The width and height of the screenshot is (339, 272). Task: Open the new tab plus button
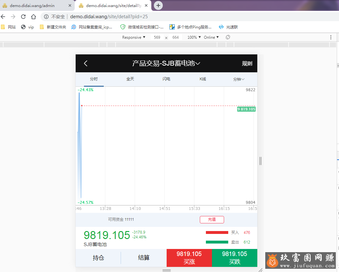tap(158, 5)
